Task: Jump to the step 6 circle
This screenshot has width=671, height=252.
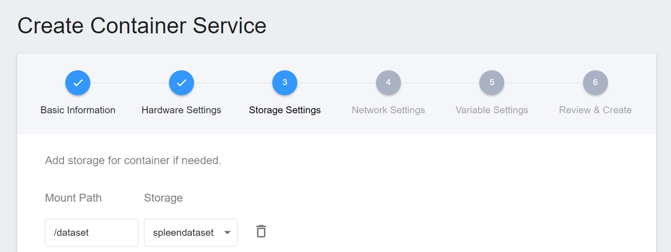Action: 595,83
